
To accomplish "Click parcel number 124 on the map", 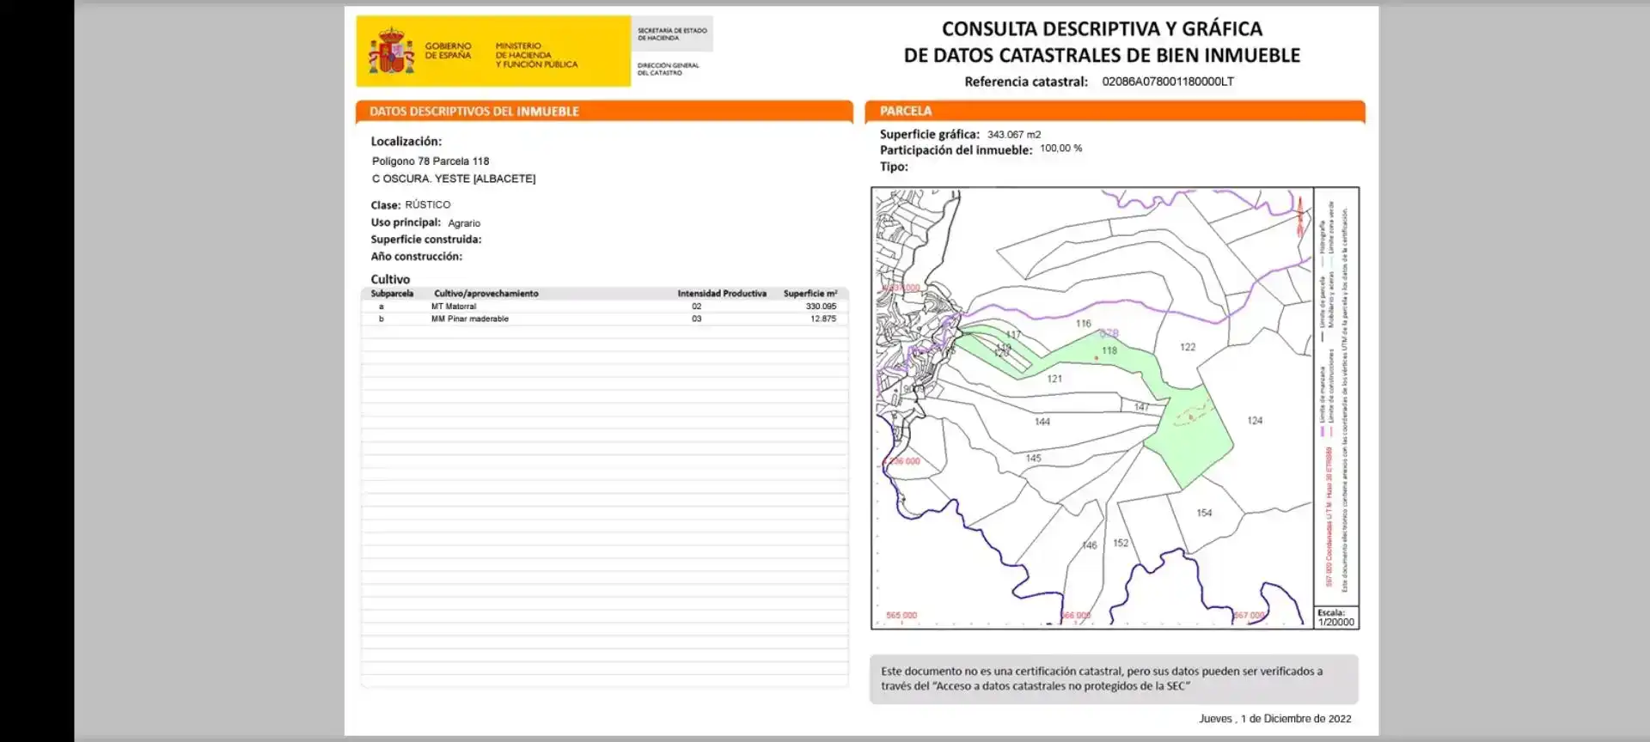I will click(1255, 421).
